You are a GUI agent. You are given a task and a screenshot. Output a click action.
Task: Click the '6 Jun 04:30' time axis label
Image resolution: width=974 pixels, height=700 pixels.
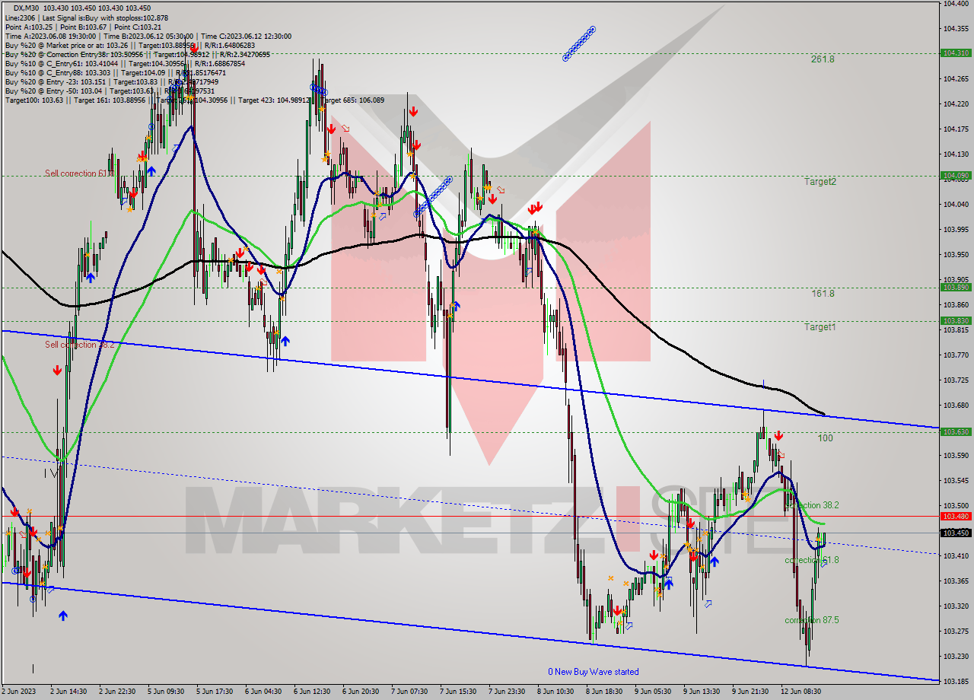coord(264,692)
